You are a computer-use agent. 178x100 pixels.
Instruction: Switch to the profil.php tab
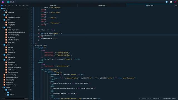(150, 6)
